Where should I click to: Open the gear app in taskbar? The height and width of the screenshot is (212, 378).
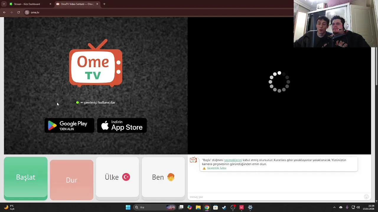pos(250,207)
